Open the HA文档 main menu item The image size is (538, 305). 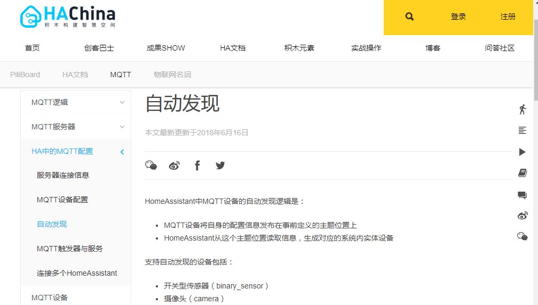tap(233, 48)
